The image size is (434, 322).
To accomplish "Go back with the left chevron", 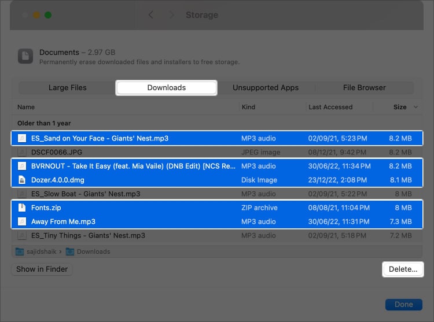I will [x=151, y=14].
